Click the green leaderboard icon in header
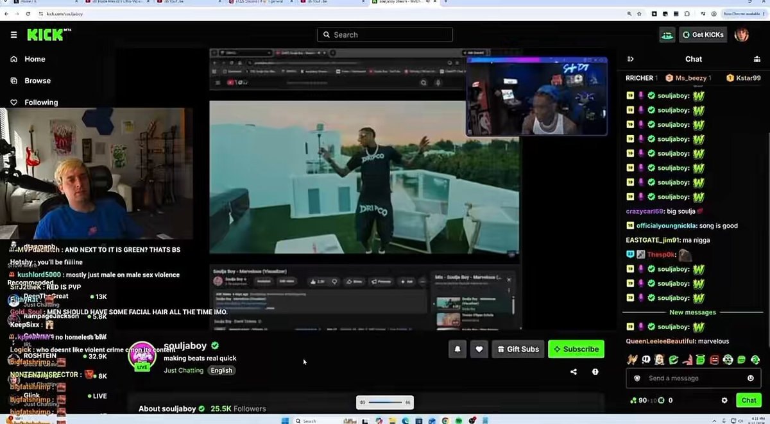Screen dimensions: 770x424 (x=667, y=35)
